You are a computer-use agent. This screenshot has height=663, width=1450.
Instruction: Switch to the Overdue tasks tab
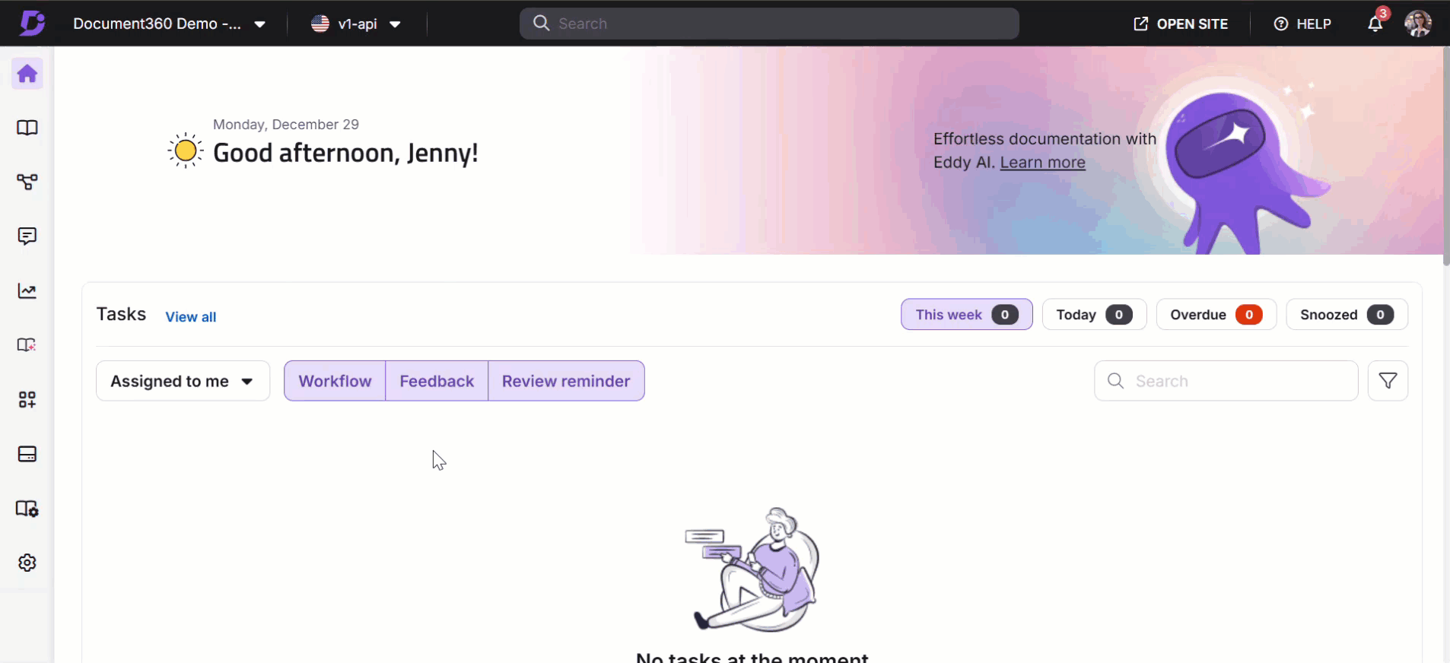[x=1216, y=315]
